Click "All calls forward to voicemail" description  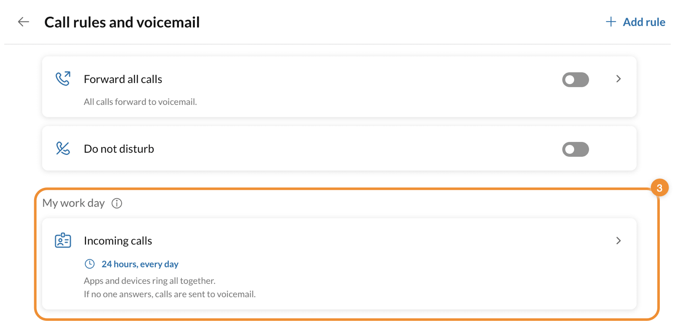pyautogui.click(x=140, y=102)
